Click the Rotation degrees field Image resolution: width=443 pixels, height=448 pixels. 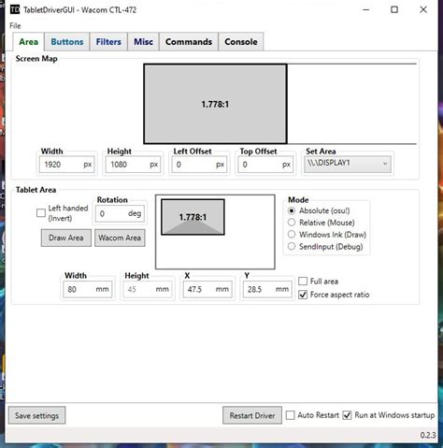pyautogui.click(x=120, y=213)
